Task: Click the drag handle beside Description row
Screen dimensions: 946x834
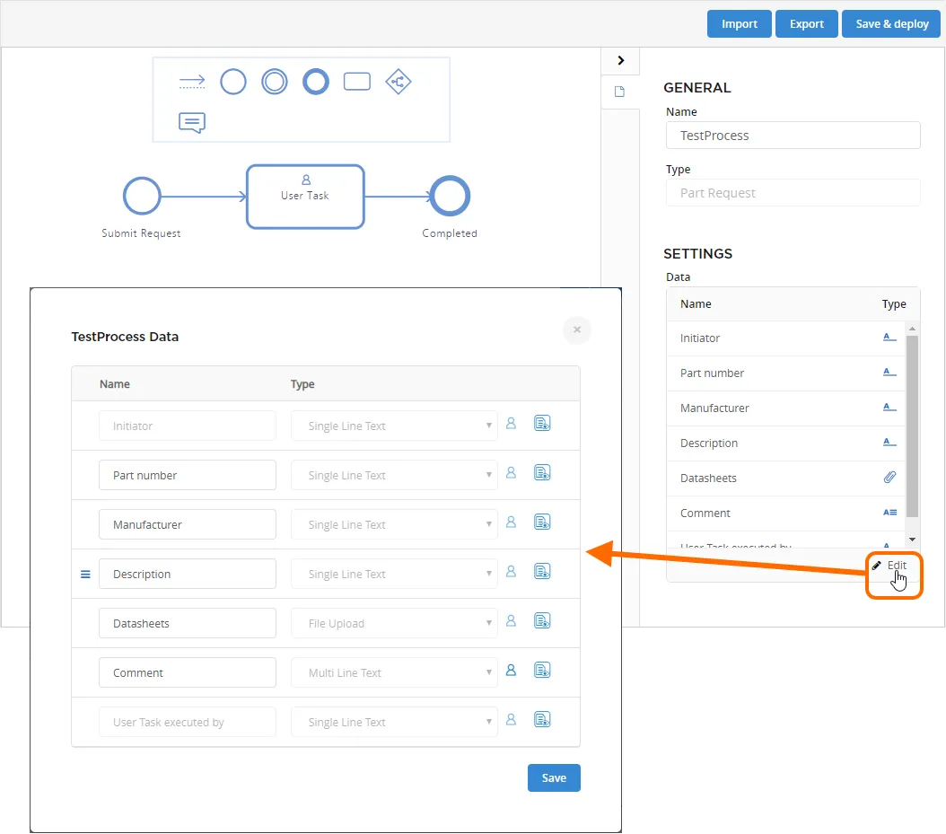Action: point(85,574)
